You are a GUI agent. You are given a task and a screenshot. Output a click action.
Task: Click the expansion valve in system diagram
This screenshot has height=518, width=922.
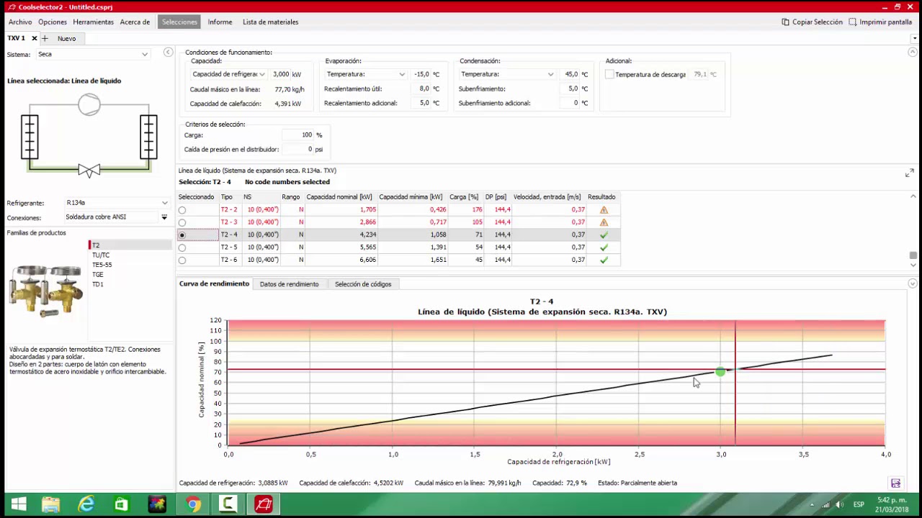coord(89,171)
